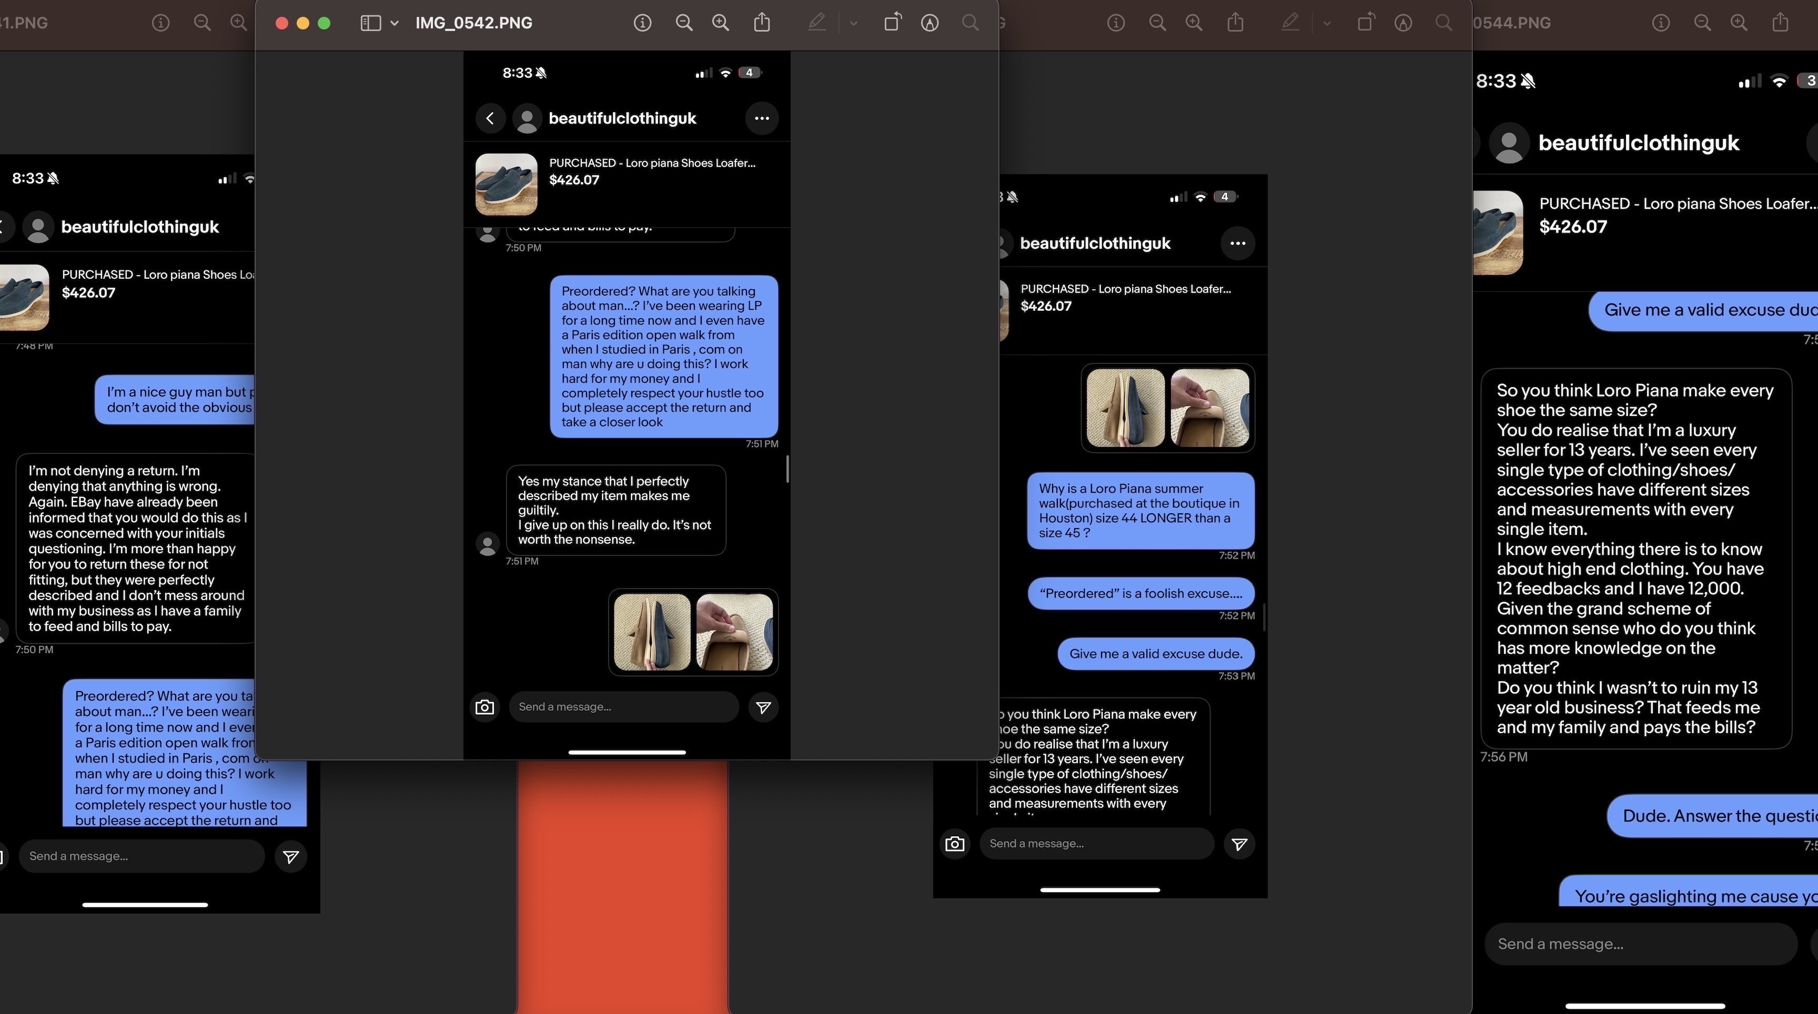Click "I'm not denying a return" message in 1.PNG
Image resolution: width=1818 pixels, height=1014 pixels.
pyautogui.click(x=137, y=548)
